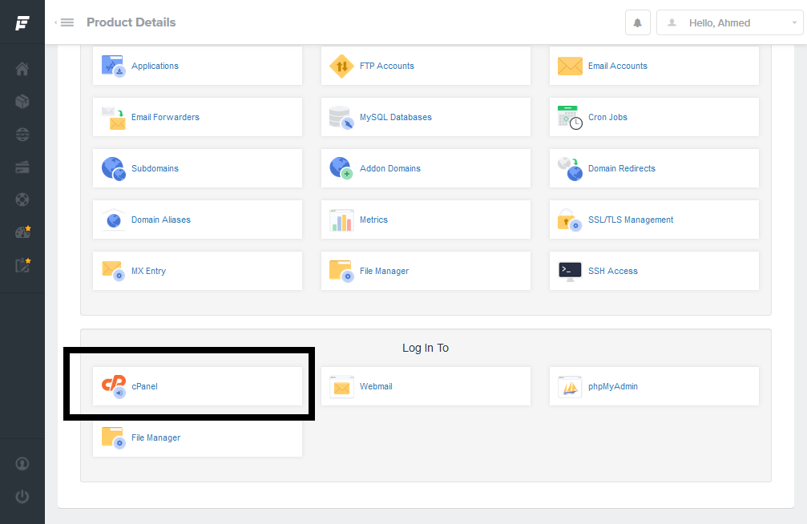Open the cube services icon in sidebar
The width and height of the screenshot is (807, 524).
point(22,102)
